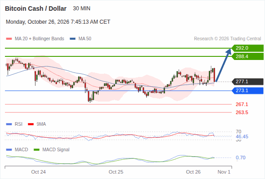
Task: Click the MA 20 + Bollinger Bands legend label
Action: click(x=40, y=39)
